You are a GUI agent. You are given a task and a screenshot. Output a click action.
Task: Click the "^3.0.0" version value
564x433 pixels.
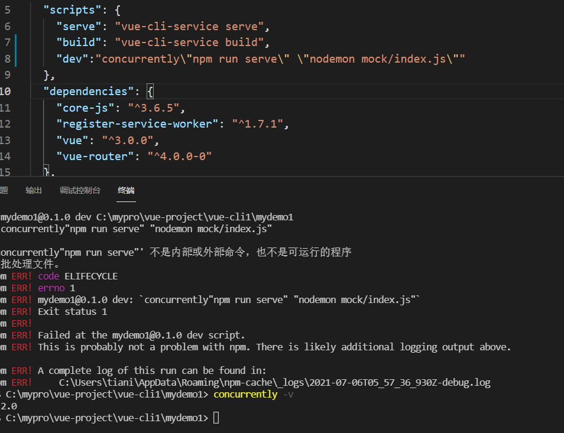128,140
